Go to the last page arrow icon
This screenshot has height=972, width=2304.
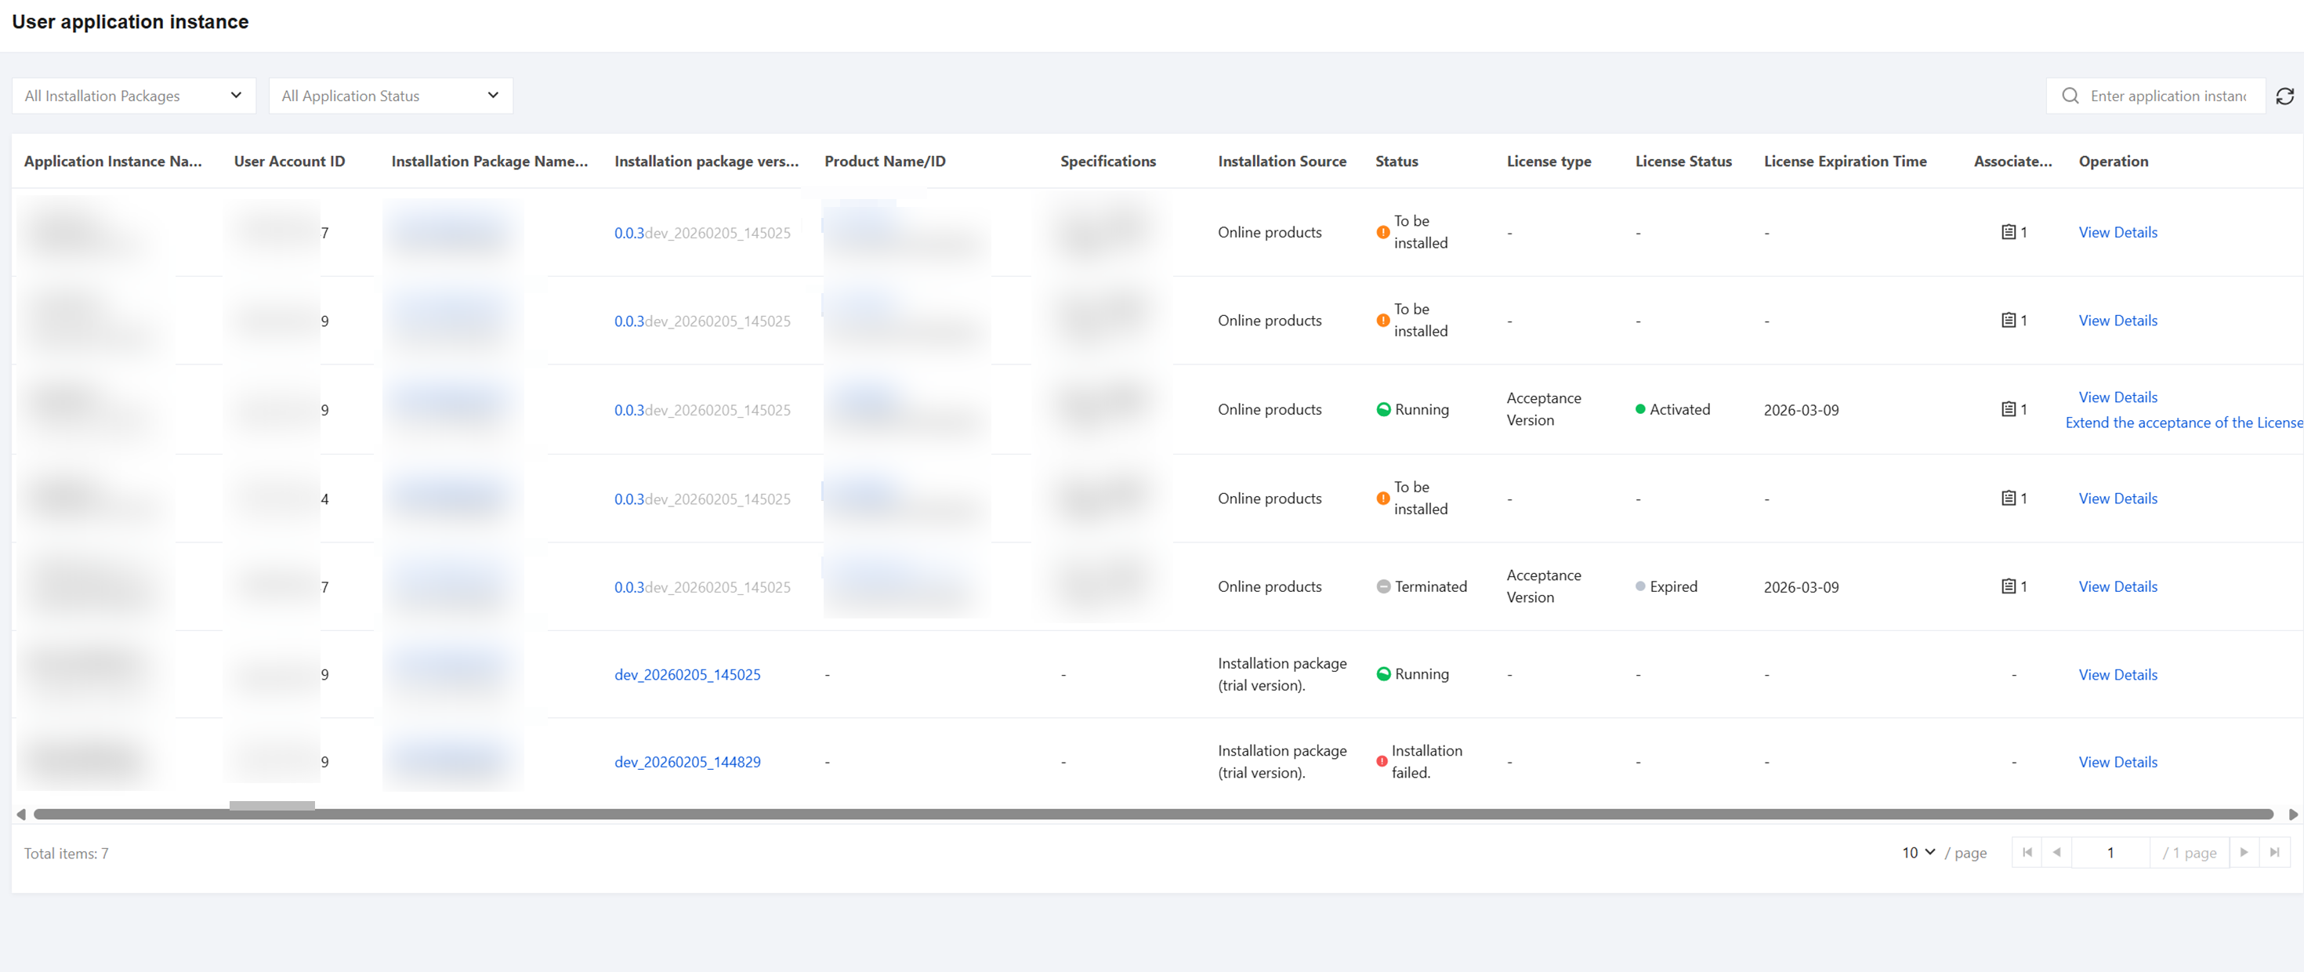[x=2274, y=852]
